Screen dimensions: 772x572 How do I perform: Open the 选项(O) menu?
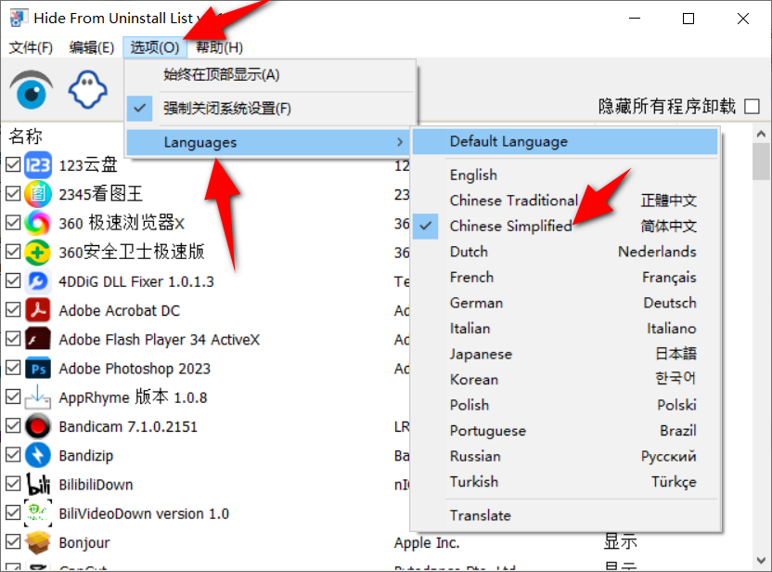coord(155,47)
